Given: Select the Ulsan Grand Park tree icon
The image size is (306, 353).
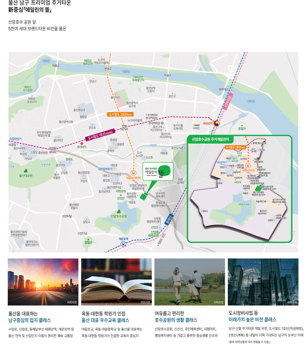Looking at the screenshot, I should pos(25,171).
